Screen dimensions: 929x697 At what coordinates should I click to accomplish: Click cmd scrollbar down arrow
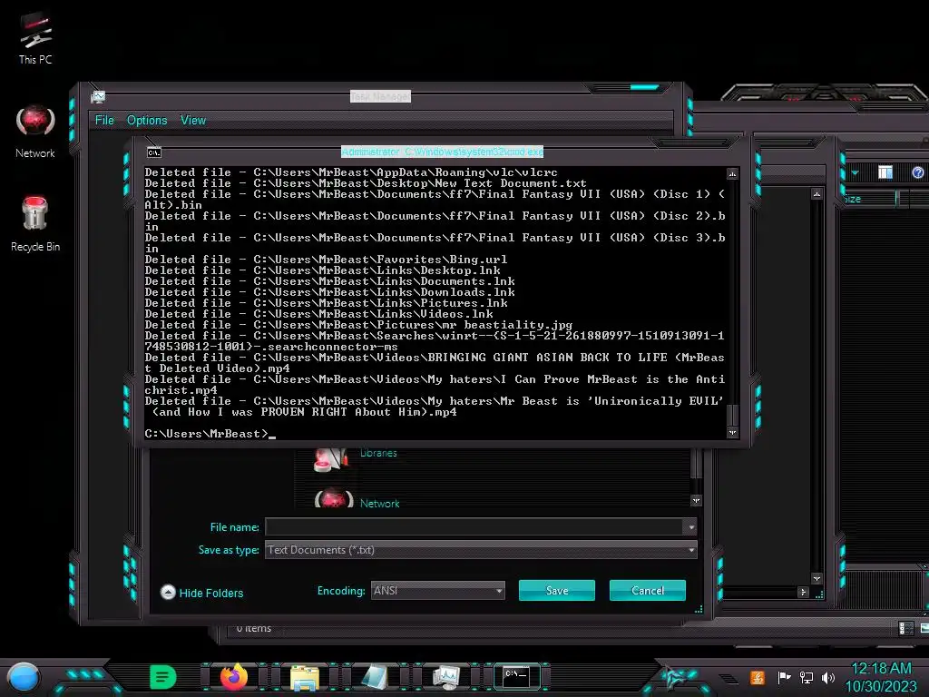pos(732,433)
